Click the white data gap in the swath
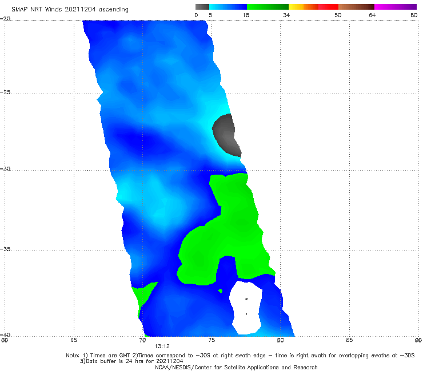 point(245,307)
